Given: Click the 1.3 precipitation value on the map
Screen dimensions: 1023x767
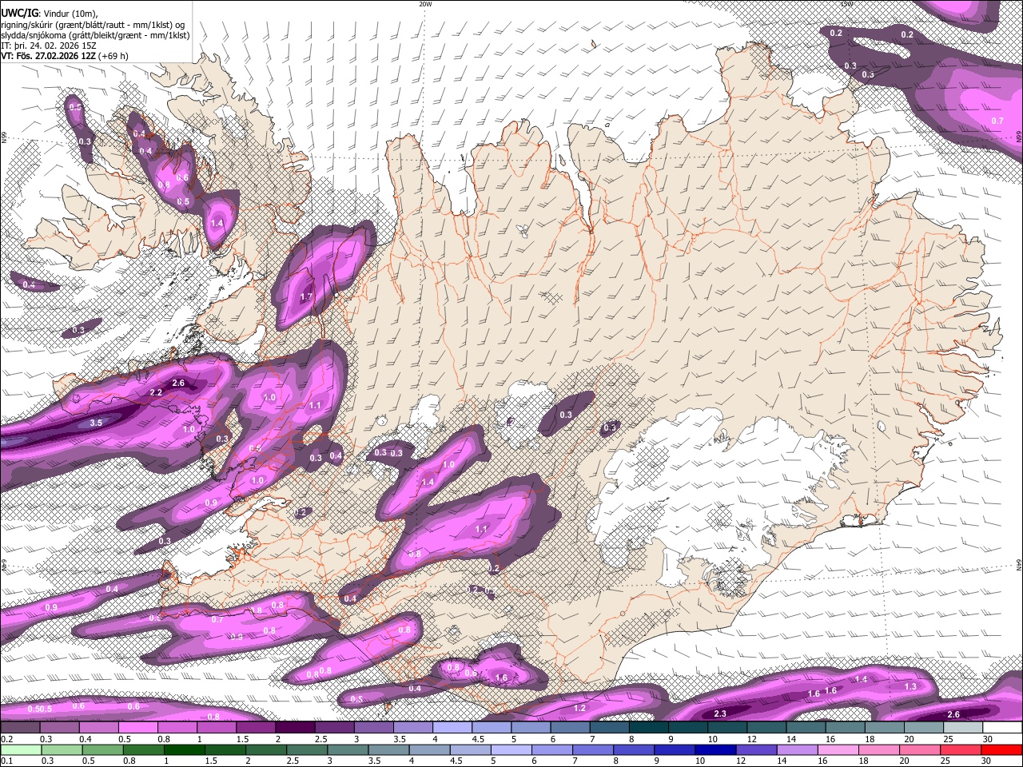Looking at the screenshot, I should coord(910,687).
